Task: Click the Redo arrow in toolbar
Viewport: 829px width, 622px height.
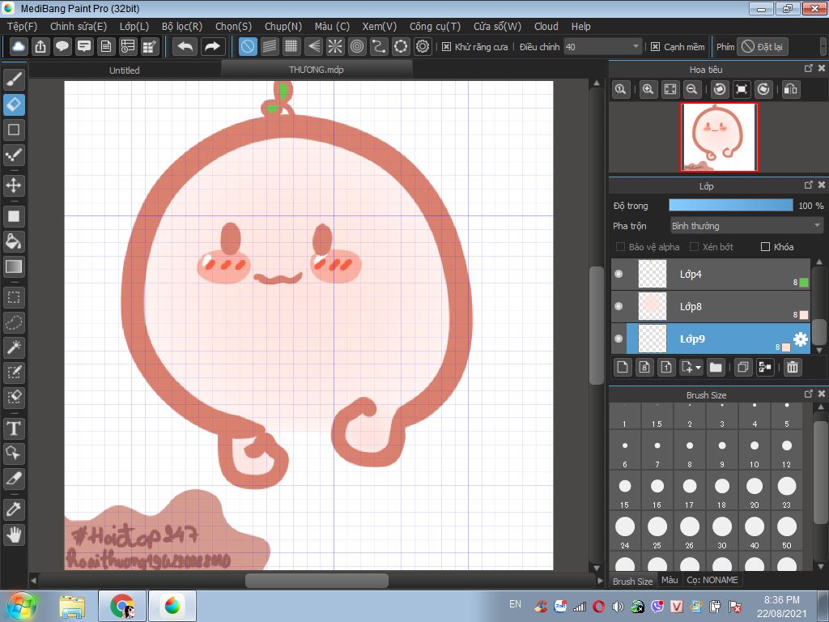Action: tap(212, 46)
